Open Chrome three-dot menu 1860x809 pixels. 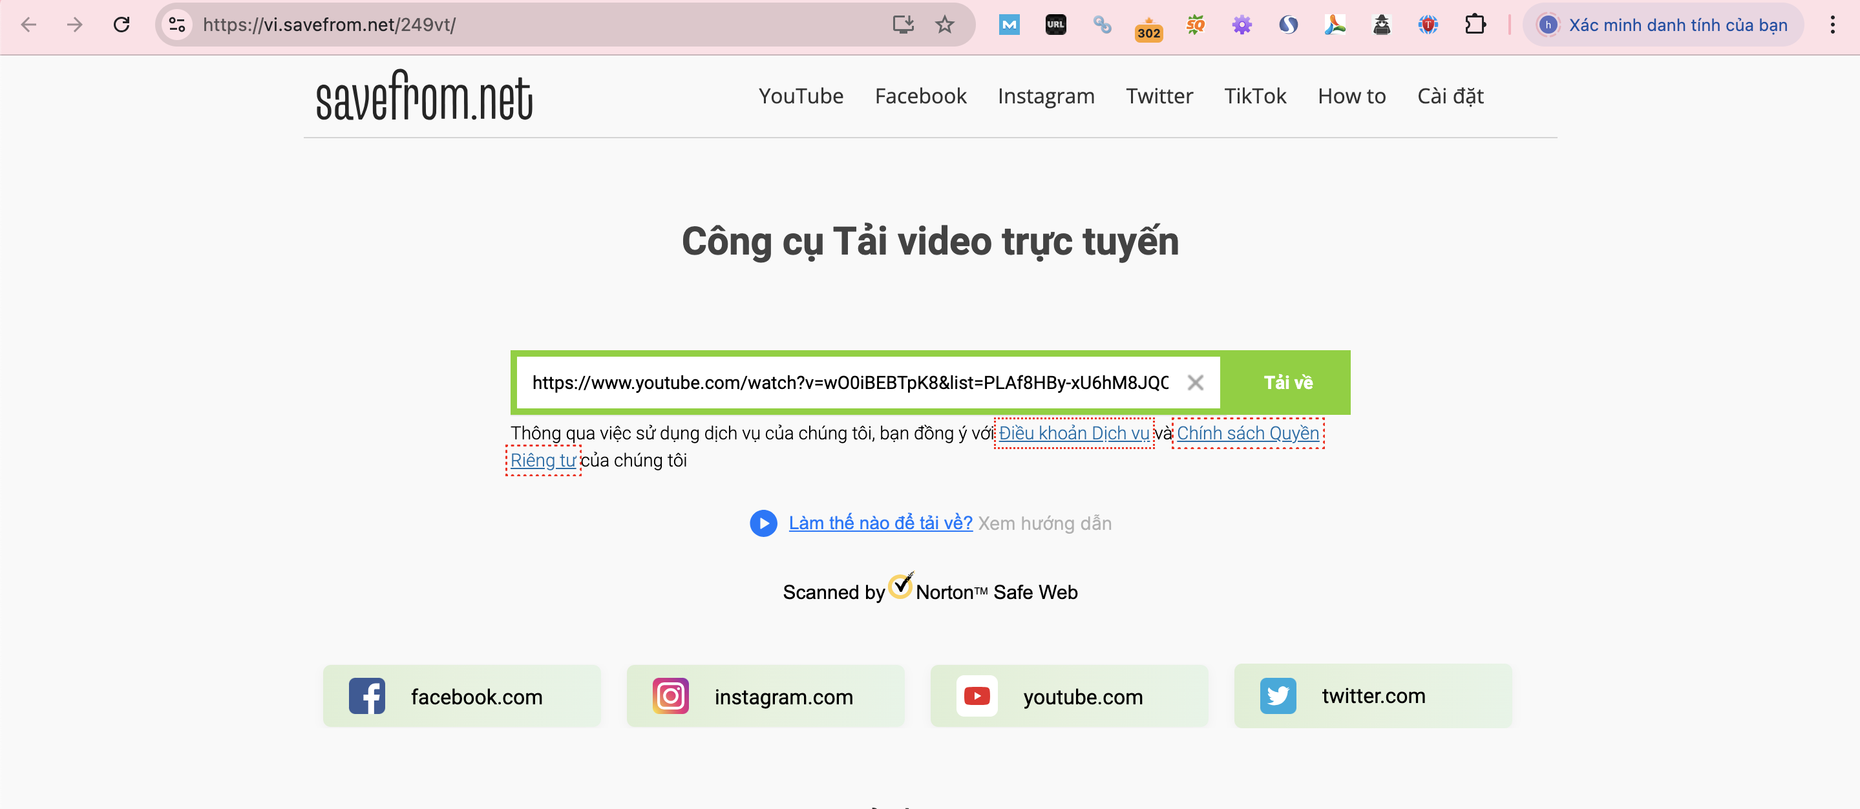[x=1833, y=25]
